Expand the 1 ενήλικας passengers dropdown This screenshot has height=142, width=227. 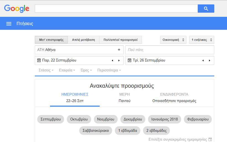coord(202,40)
